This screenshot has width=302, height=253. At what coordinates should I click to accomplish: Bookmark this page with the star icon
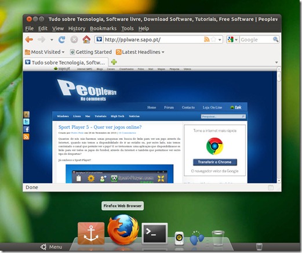click(213, 39)
